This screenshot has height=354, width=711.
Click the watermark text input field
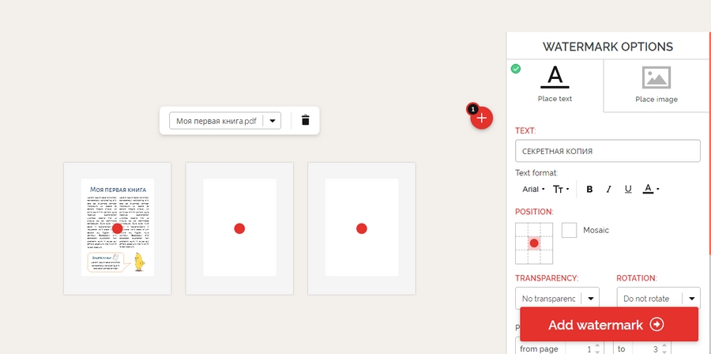pos(608,151)
